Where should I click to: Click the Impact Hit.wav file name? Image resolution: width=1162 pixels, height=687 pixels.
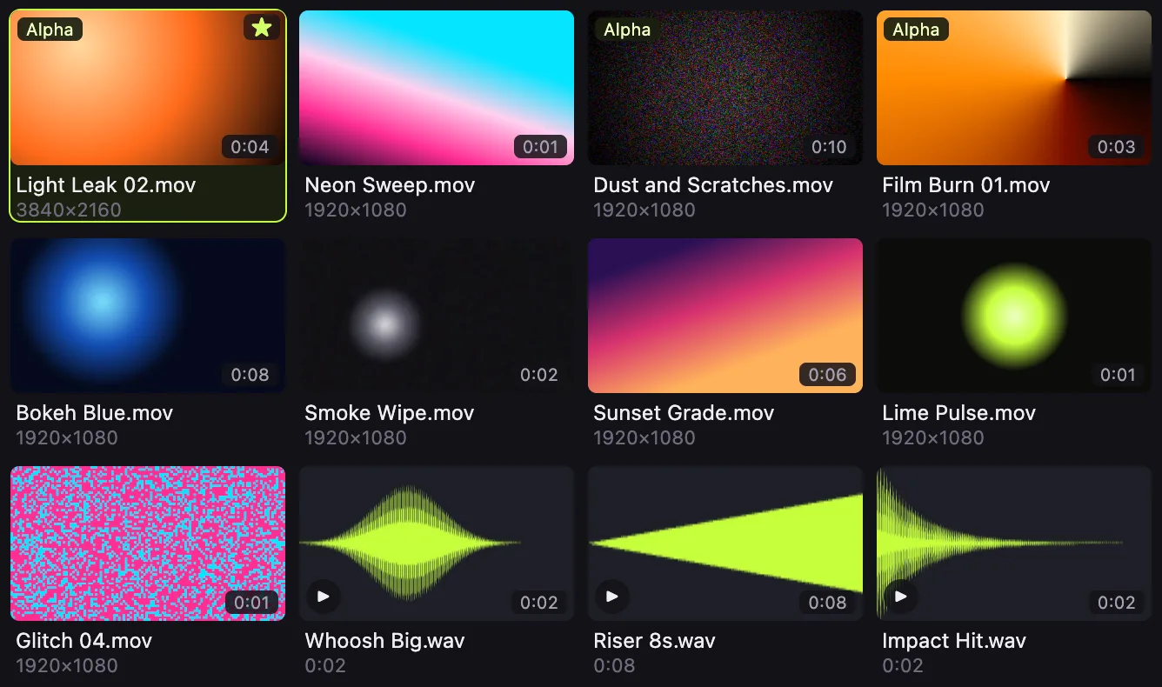pyautogui.click(x=954, y=641)
